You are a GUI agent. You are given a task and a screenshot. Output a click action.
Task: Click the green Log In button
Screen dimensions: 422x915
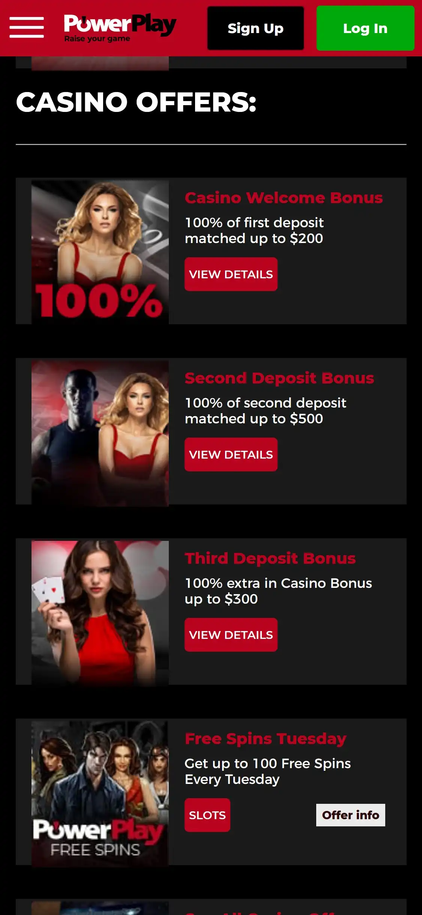click(x=365, y=28)
